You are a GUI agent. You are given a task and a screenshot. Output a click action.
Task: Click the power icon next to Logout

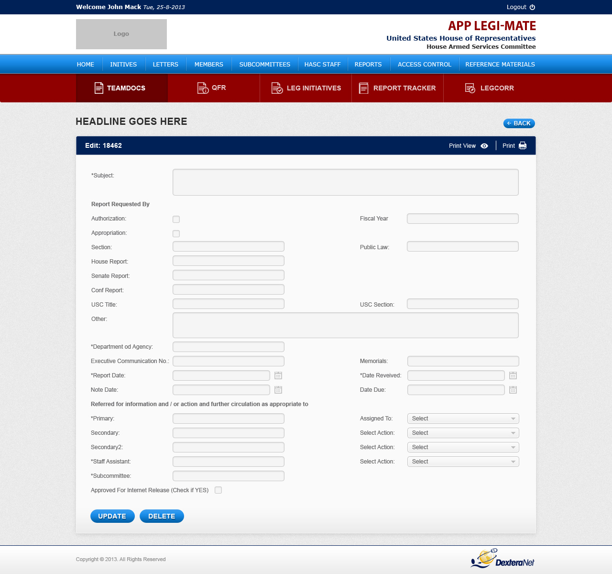532,7
